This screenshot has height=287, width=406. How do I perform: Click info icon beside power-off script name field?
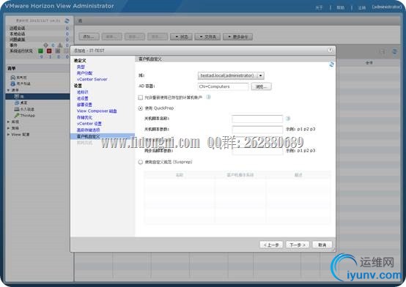288,119
